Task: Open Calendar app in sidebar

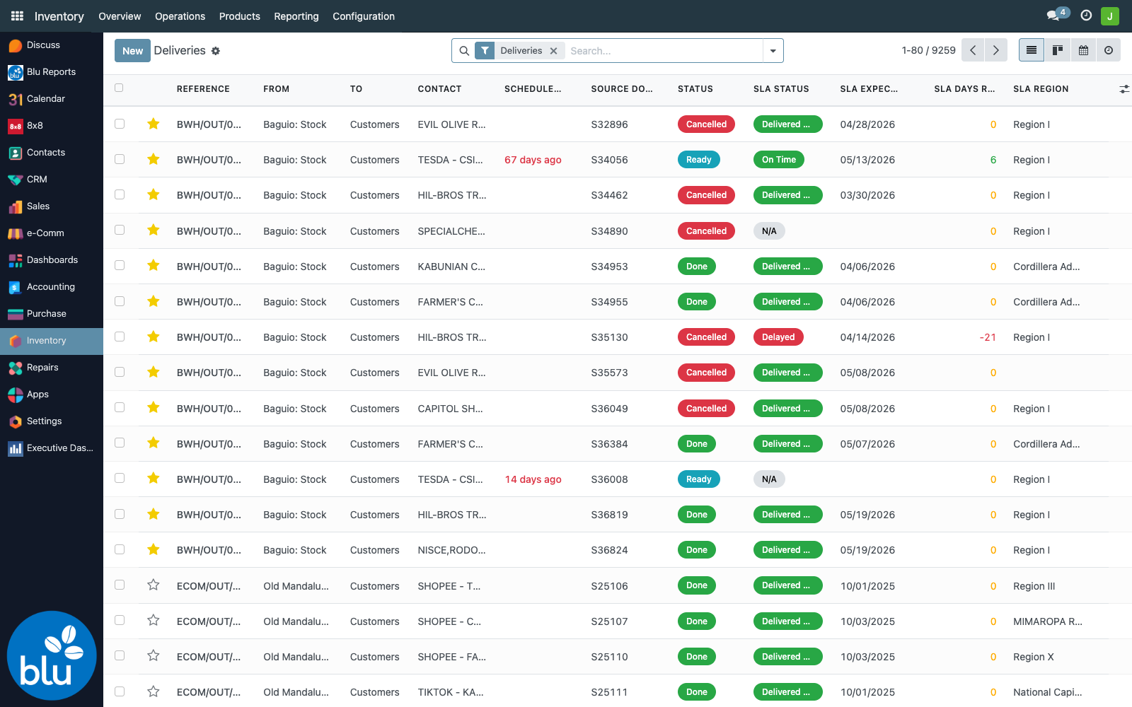Action: (52, 98)
